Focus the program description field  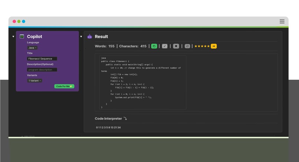tap(42, 70)
